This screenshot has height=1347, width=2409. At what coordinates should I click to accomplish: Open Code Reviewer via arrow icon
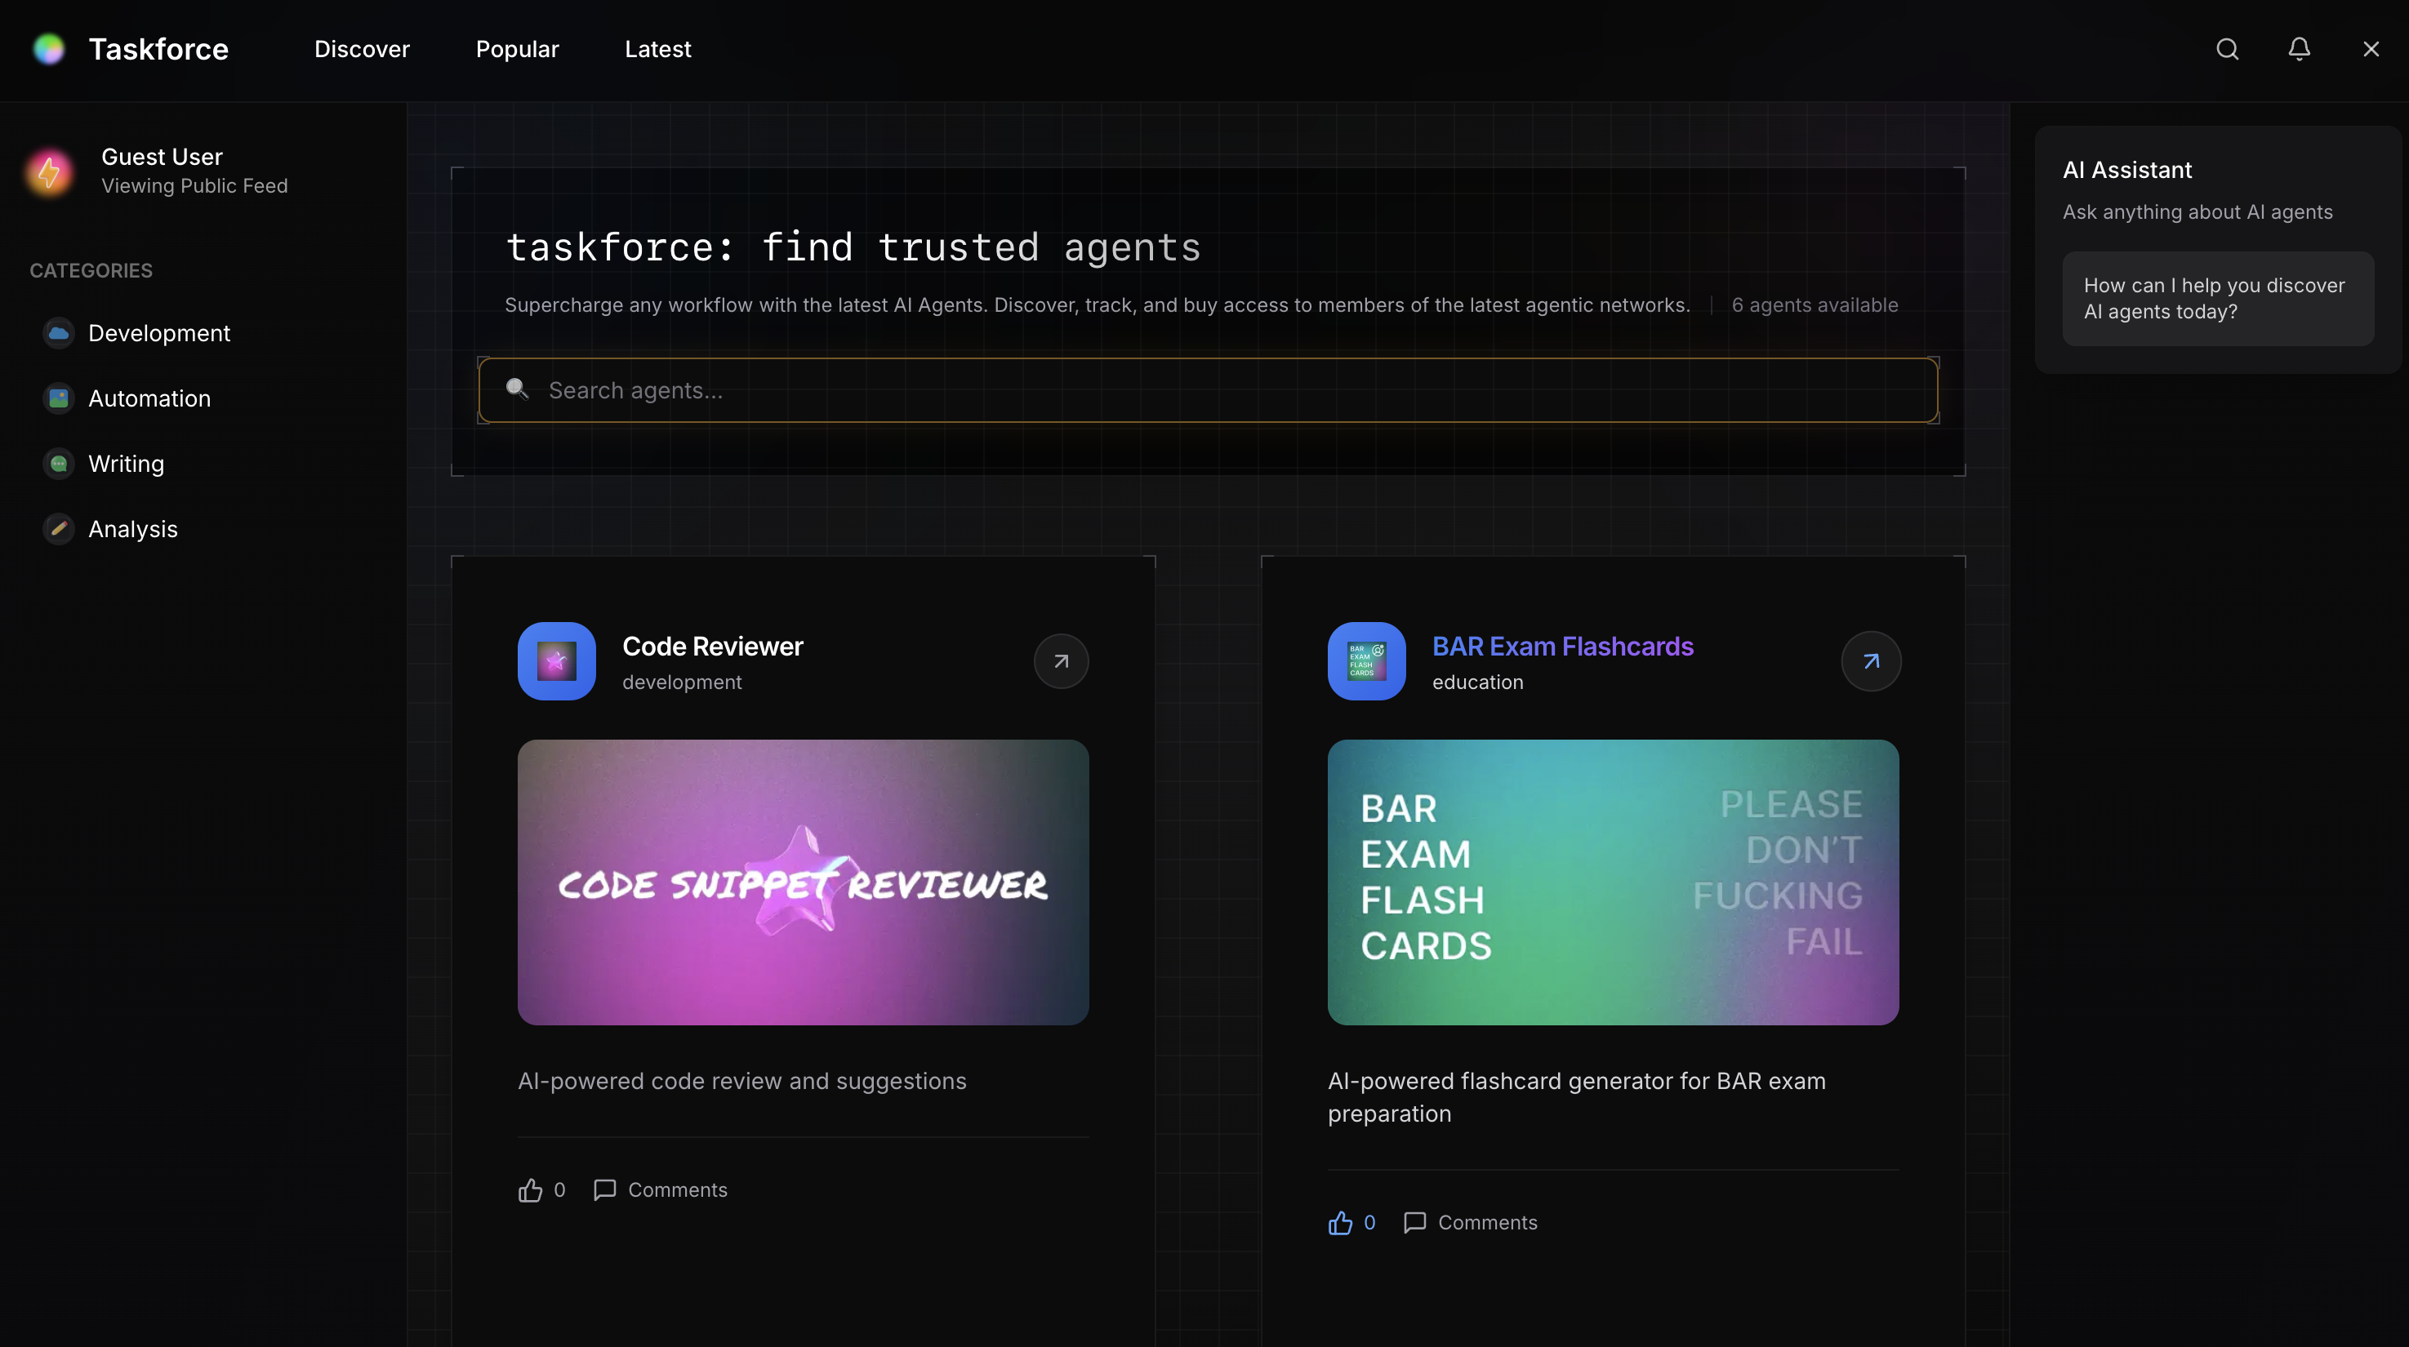coord(1061,662)
